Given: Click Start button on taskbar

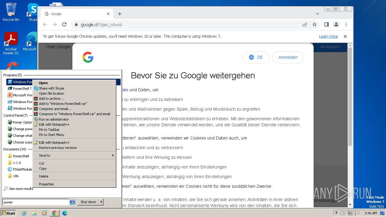Looking at the screenshot, I should (8, 213).
